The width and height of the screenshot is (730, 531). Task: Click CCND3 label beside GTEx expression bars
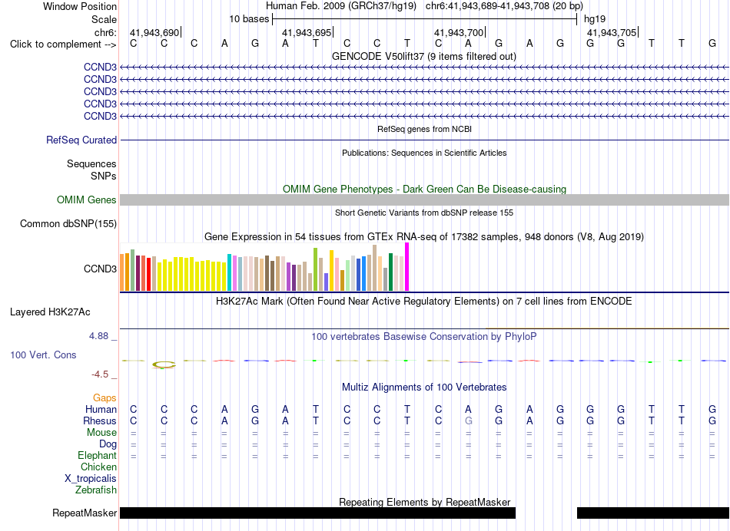[x=100, y=269]
